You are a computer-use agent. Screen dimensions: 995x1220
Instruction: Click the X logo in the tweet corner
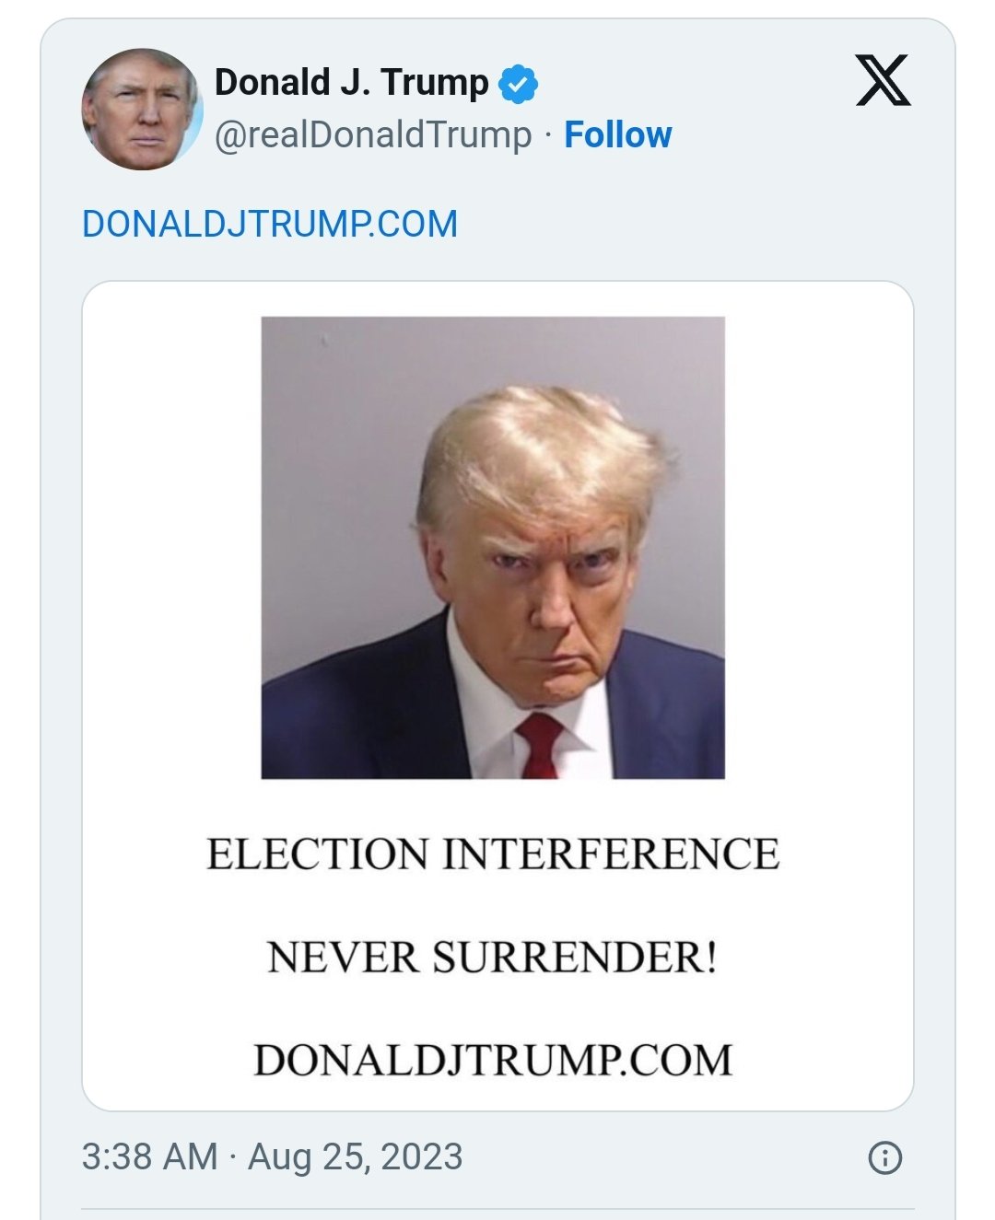coord(883,81)
